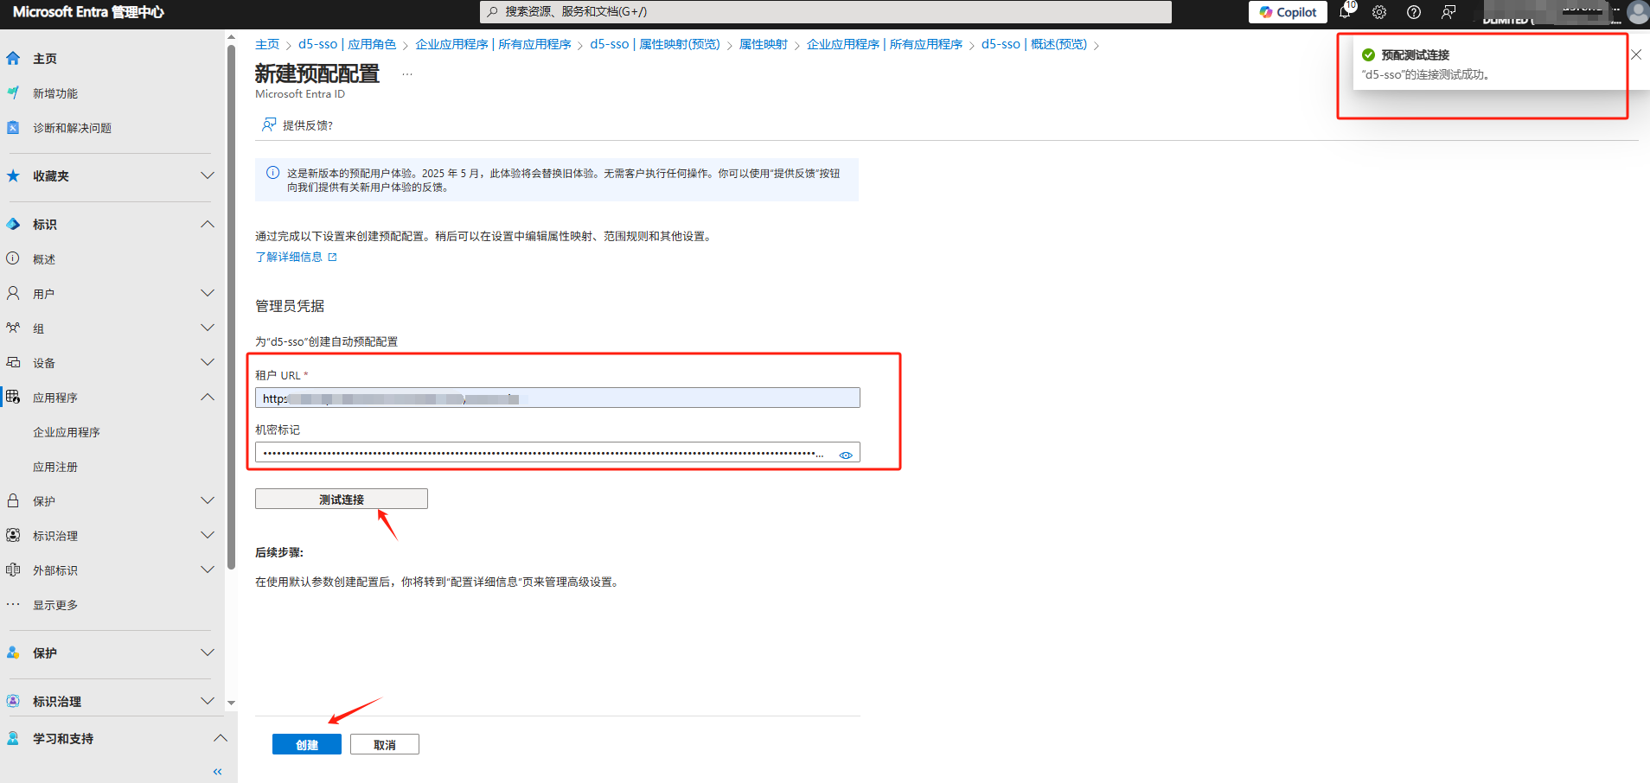
Task: Open 新增功能 in sidebar
Action: pyautogui.click(x=55, y=93)
